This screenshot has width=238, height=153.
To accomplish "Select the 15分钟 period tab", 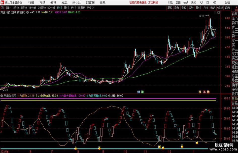I will point(32,8).
